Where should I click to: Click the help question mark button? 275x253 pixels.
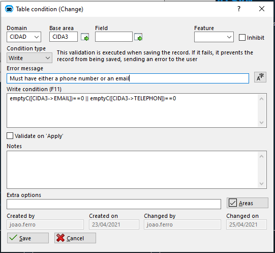[x=239, y=9]
